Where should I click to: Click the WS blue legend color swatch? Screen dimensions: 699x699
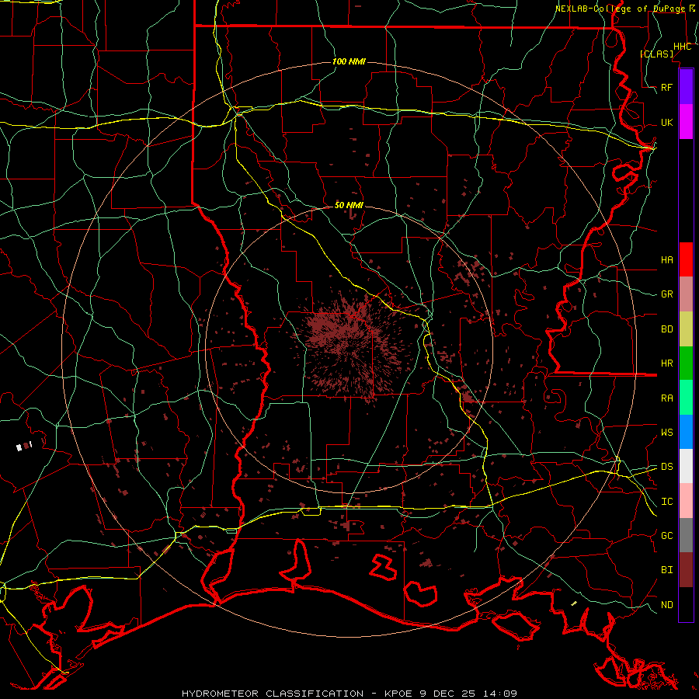(686, 432)
